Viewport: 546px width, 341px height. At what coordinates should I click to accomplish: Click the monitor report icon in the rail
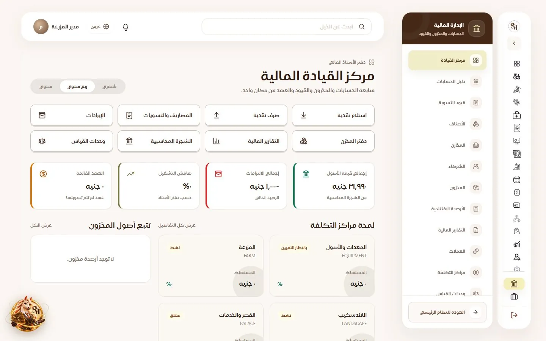point(516,141)
